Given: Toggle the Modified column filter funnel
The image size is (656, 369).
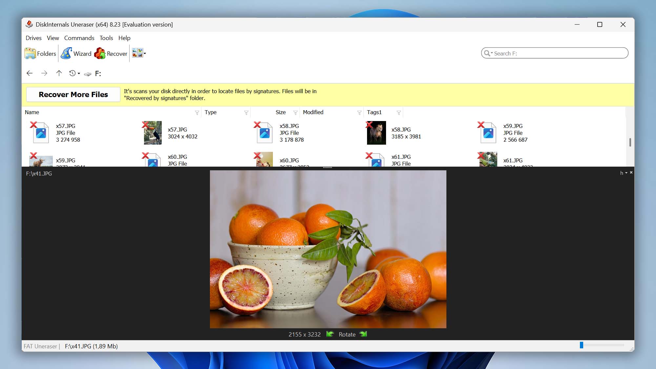Looking at the screenshot, I should pyautogui.click(x=359, y=113).
